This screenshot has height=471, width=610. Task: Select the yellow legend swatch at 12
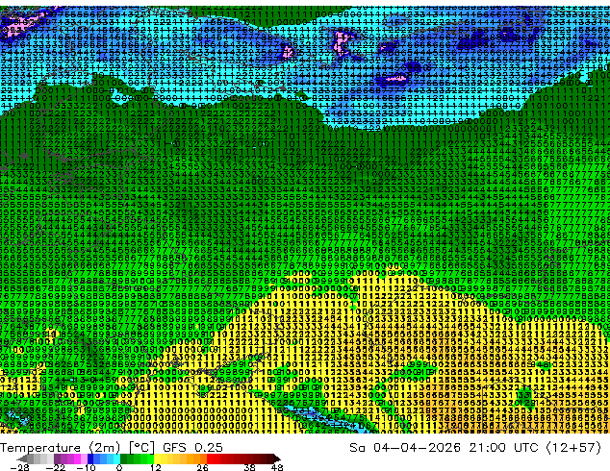click(x=157, y=459)
